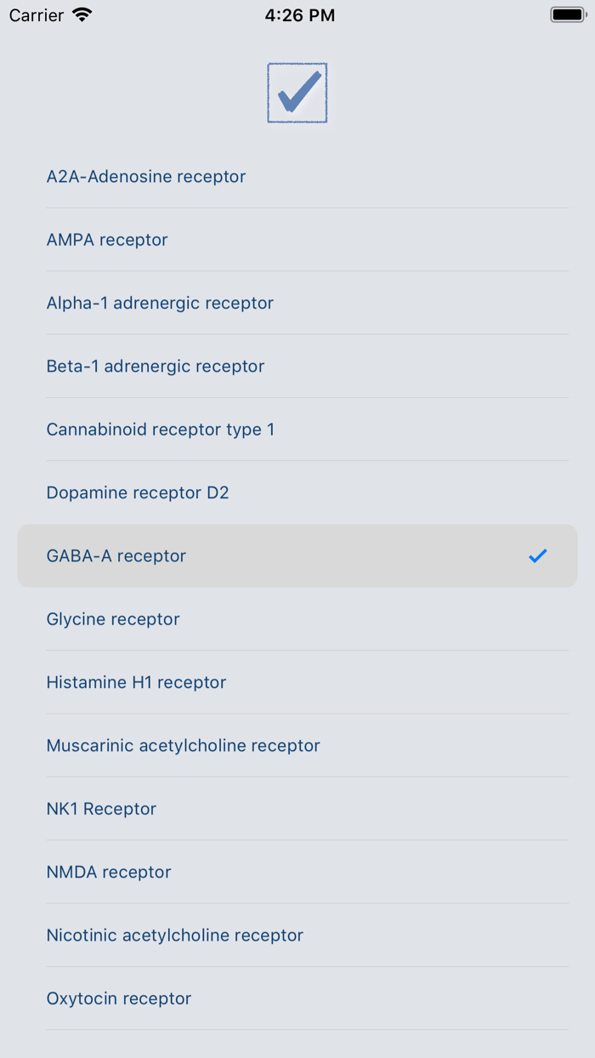Viewport: 595px width, 1058px height.
Task: Choose NMDA receptor from the list
Action: pyautogui.click(x=109, y=872)
